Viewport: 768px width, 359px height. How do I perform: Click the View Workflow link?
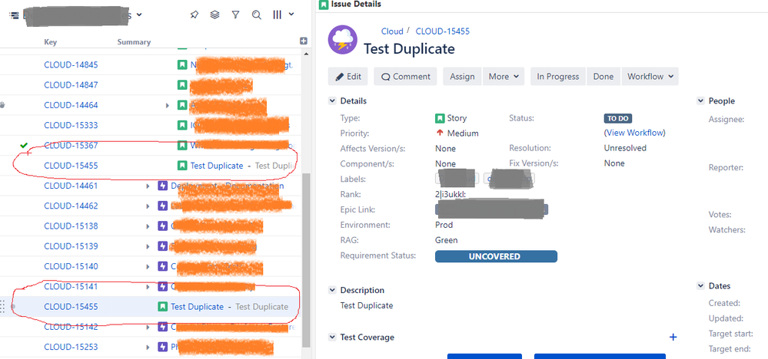635,133
